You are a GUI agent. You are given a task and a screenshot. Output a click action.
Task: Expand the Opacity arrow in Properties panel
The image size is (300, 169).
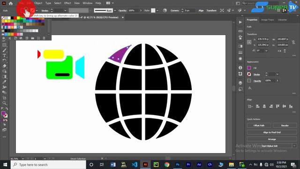coord(277,80)
